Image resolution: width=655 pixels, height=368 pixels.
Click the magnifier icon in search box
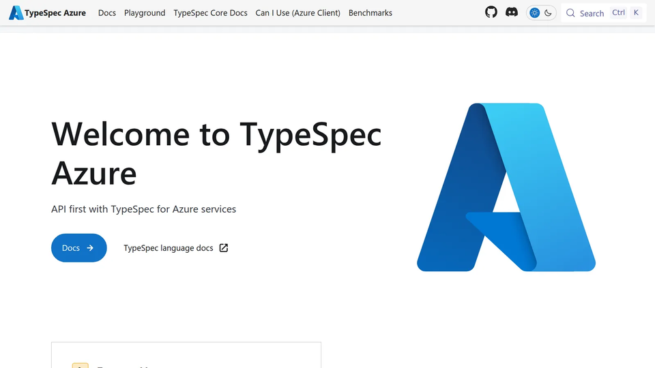pos(570,13)
